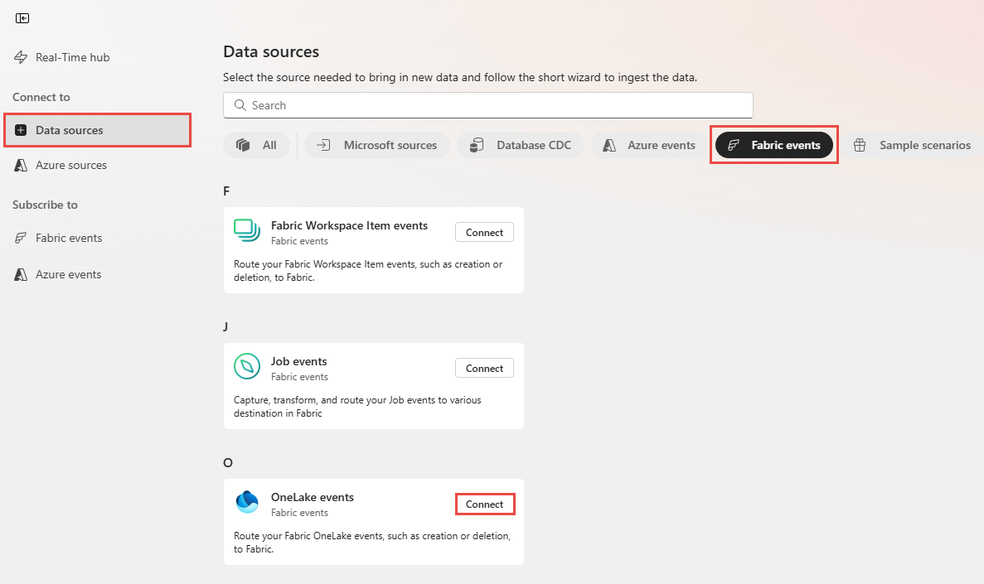984x584 pixels.
Task: Filter by Azure events category
Action: pyautogui.click(x=647, y=145)
